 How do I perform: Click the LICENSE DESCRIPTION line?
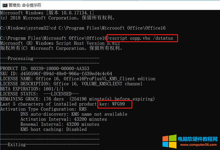[71, 83]
